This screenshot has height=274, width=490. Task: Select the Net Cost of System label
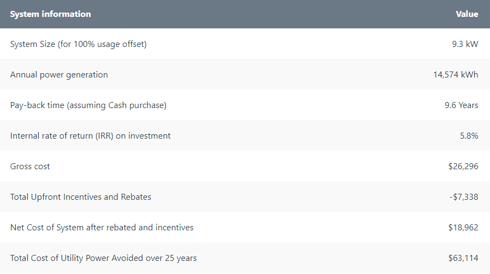(x=102, y=228)
